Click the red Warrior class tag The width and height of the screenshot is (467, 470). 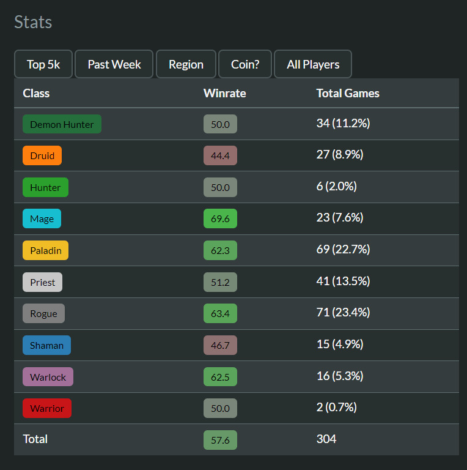(x=47, y=409)
